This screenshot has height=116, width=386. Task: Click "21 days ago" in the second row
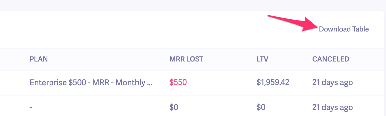332,107
